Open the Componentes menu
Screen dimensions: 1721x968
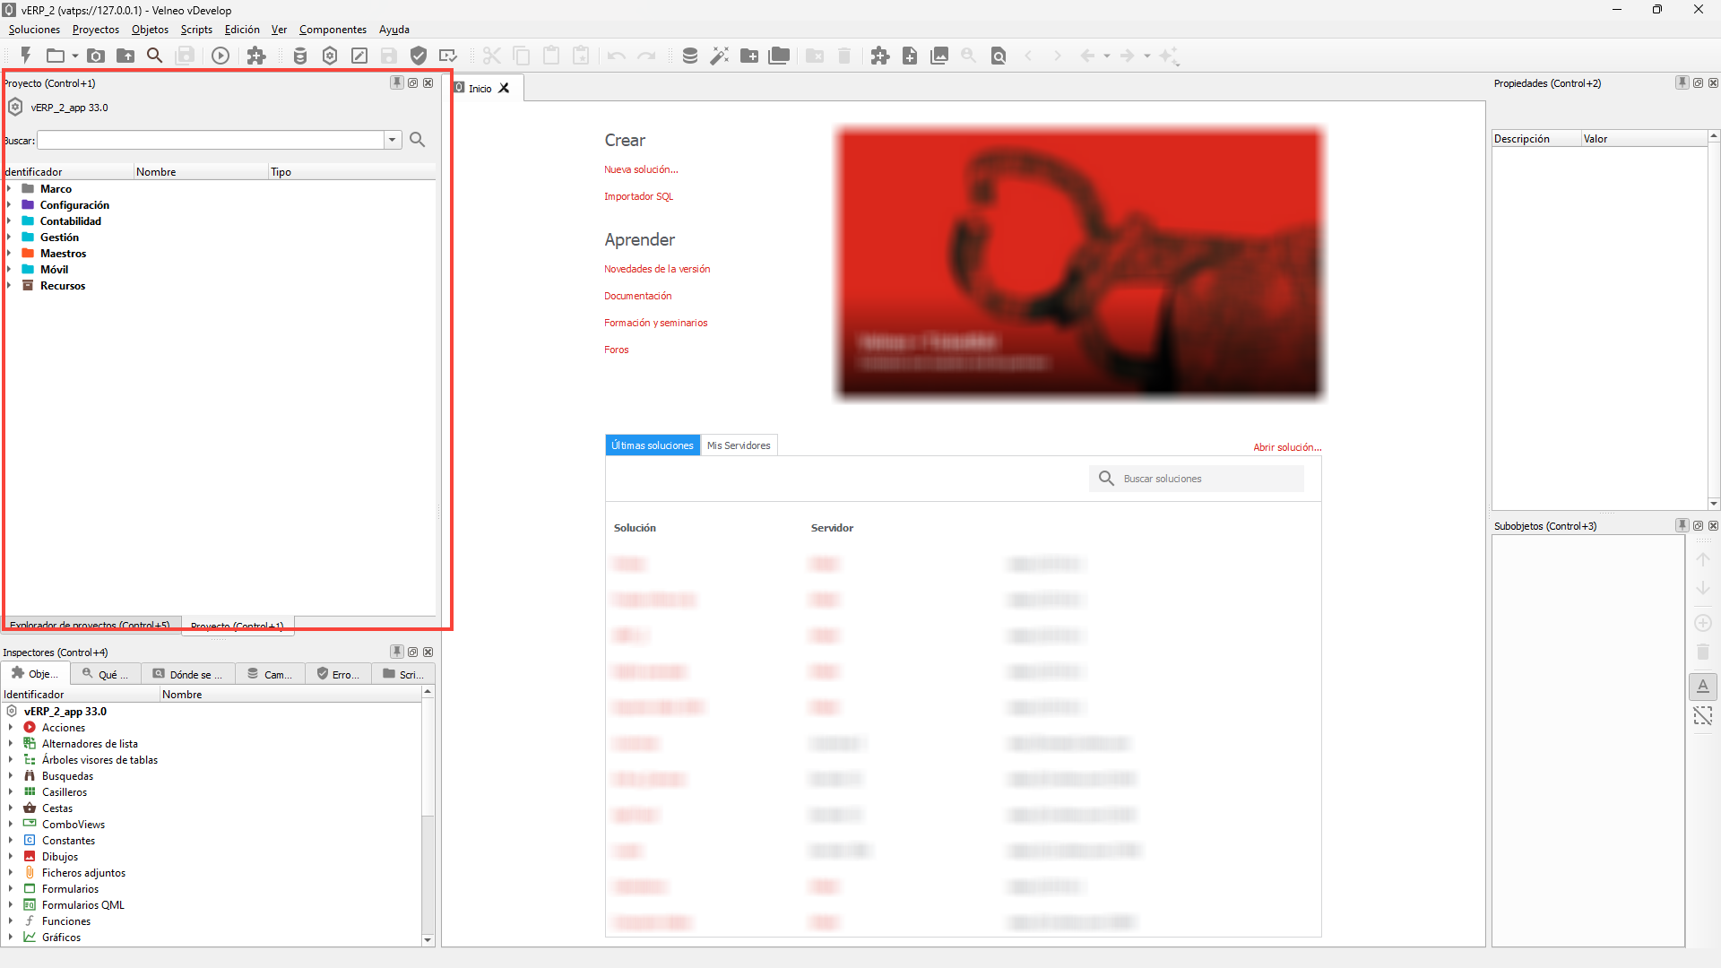click(x=333, y=30)
